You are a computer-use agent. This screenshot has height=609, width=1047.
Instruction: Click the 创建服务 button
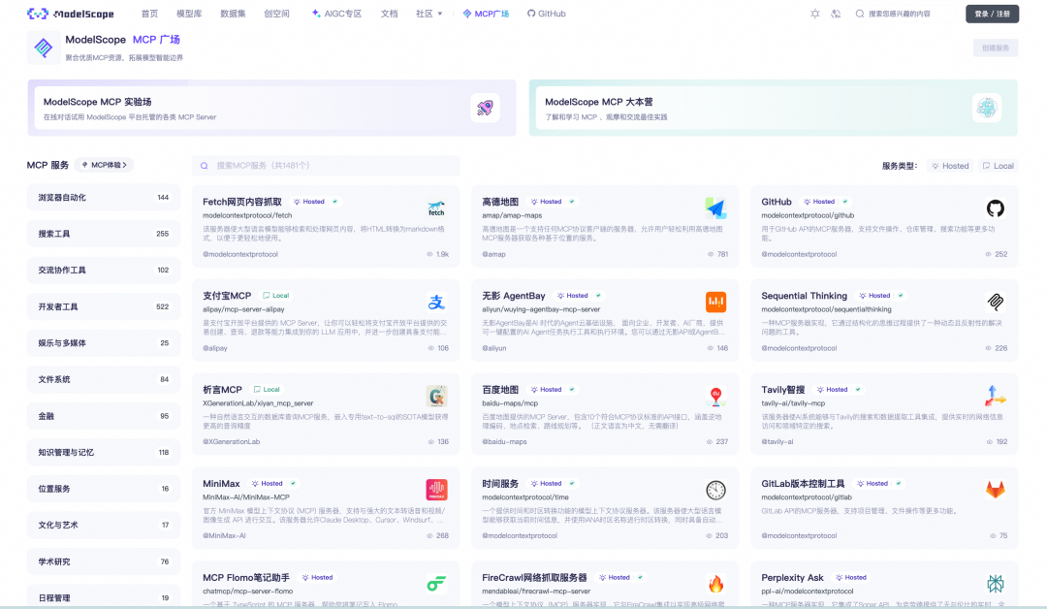995,48
